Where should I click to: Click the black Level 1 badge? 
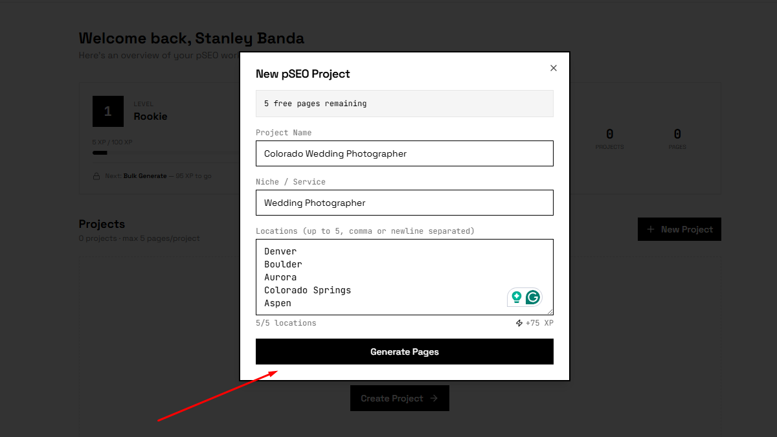(107, 111)
